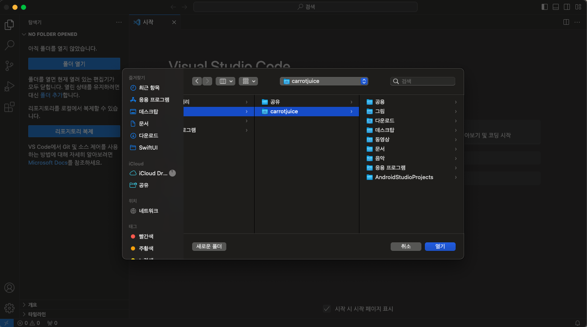
Task: Close the 시작 editor tab
Action: point(174,22)
